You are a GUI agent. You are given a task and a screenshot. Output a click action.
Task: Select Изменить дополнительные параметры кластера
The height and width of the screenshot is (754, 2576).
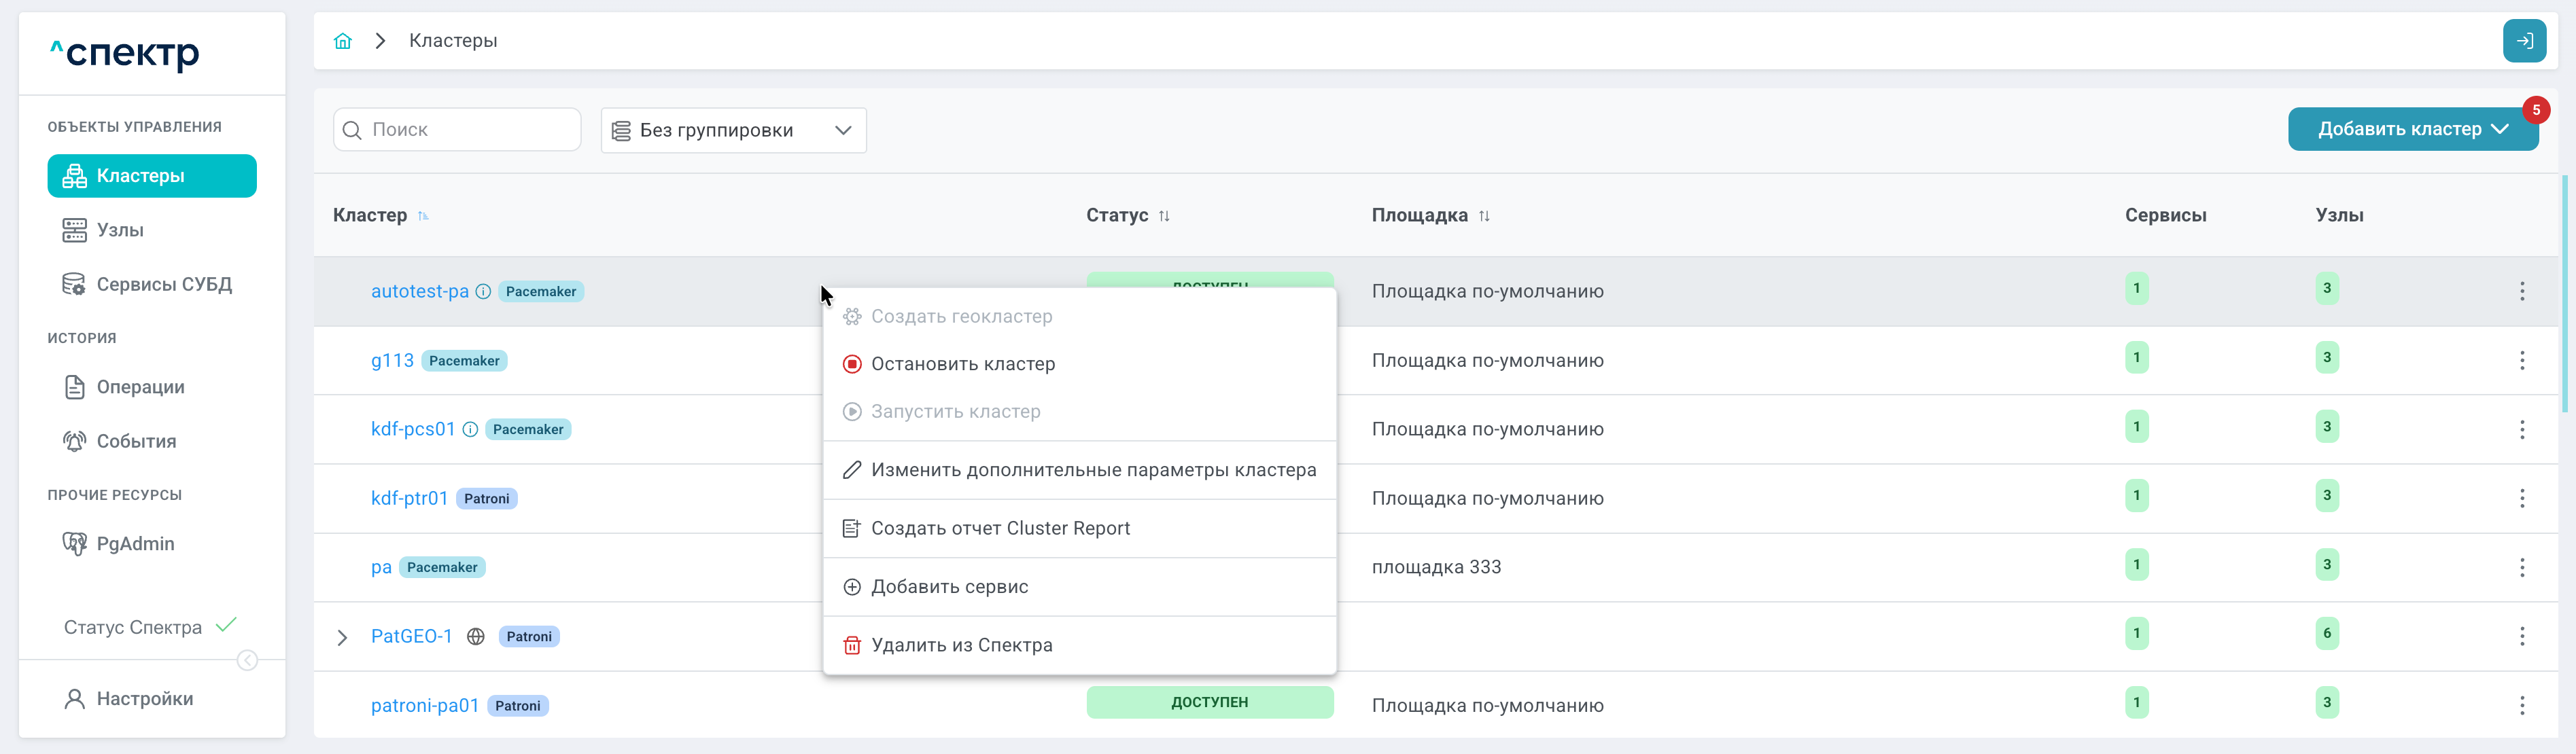[1079, 470]
